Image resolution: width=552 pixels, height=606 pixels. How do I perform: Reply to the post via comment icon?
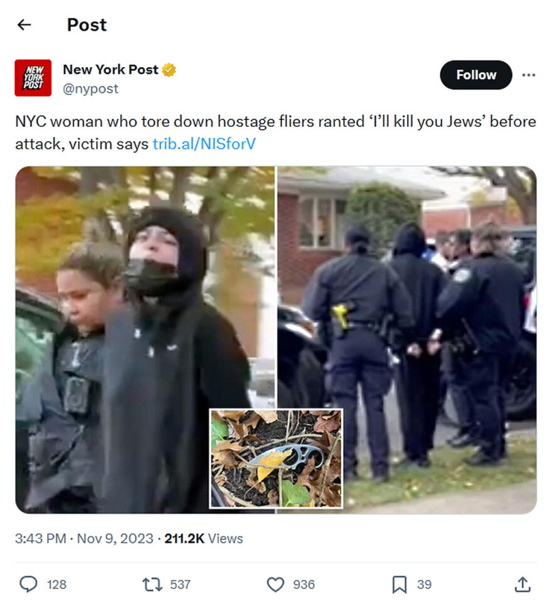[29, 584]
